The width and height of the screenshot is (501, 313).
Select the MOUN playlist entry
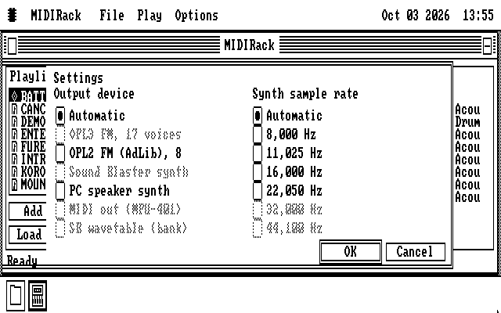[x=28, y=184]
